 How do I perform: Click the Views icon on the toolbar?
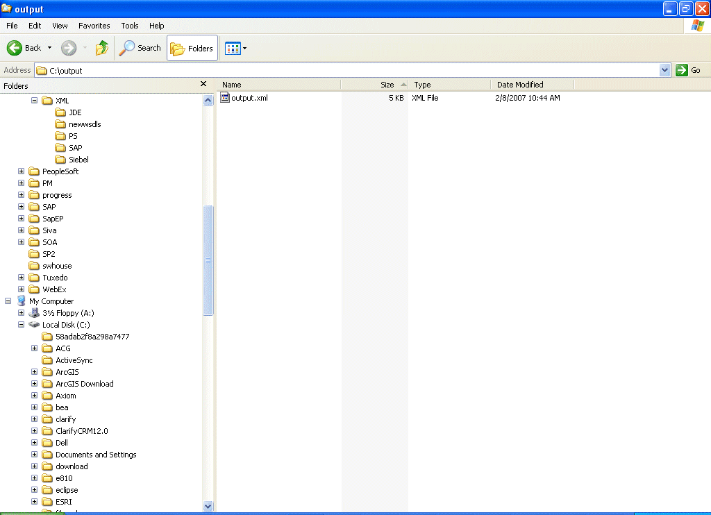[x=235, y=48]
